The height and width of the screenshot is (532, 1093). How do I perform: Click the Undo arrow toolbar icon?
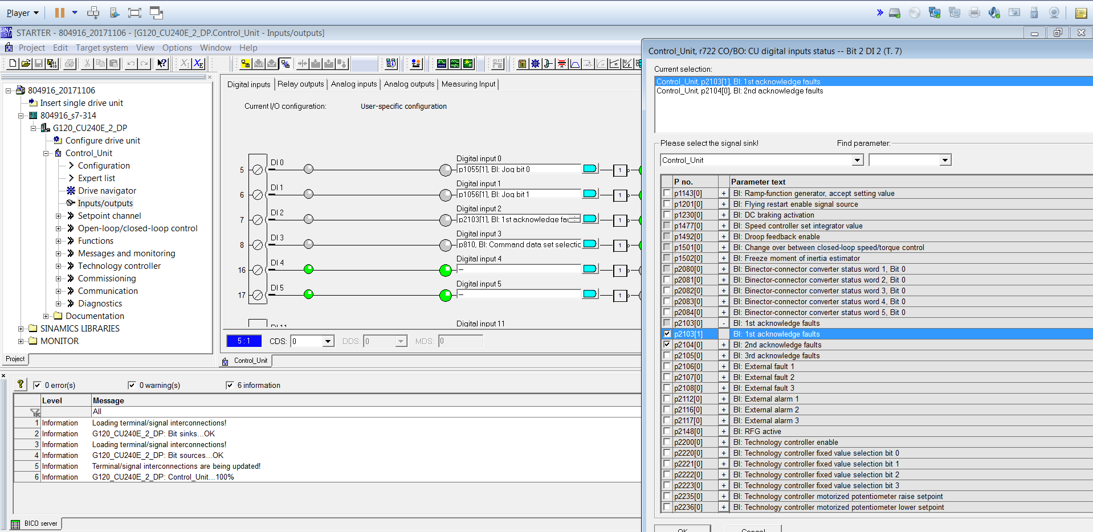(x=131, y=63)
